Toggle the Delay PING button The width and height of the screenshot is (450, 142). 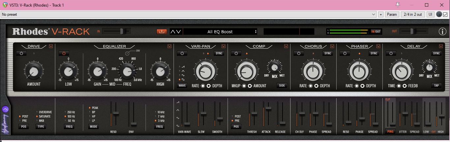pyautogui.click(x=390, y=131)
